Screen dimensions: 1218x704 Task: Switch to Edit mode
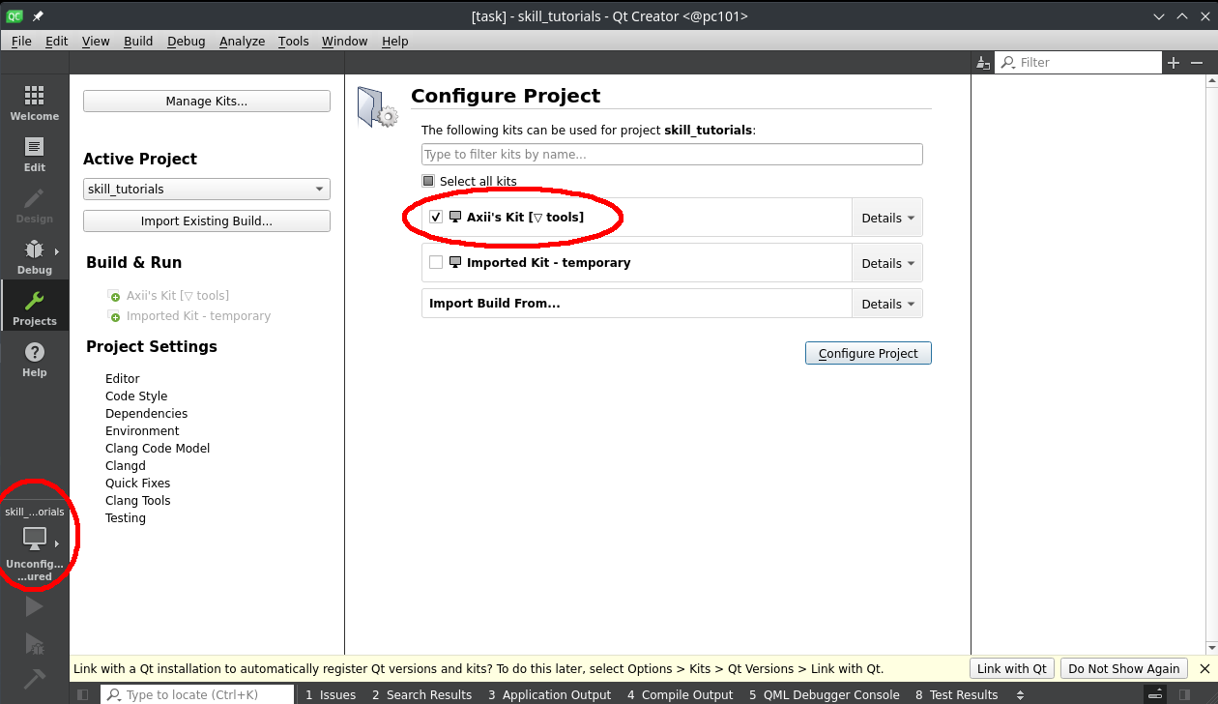pyautogui.click(x=35, y=154)
